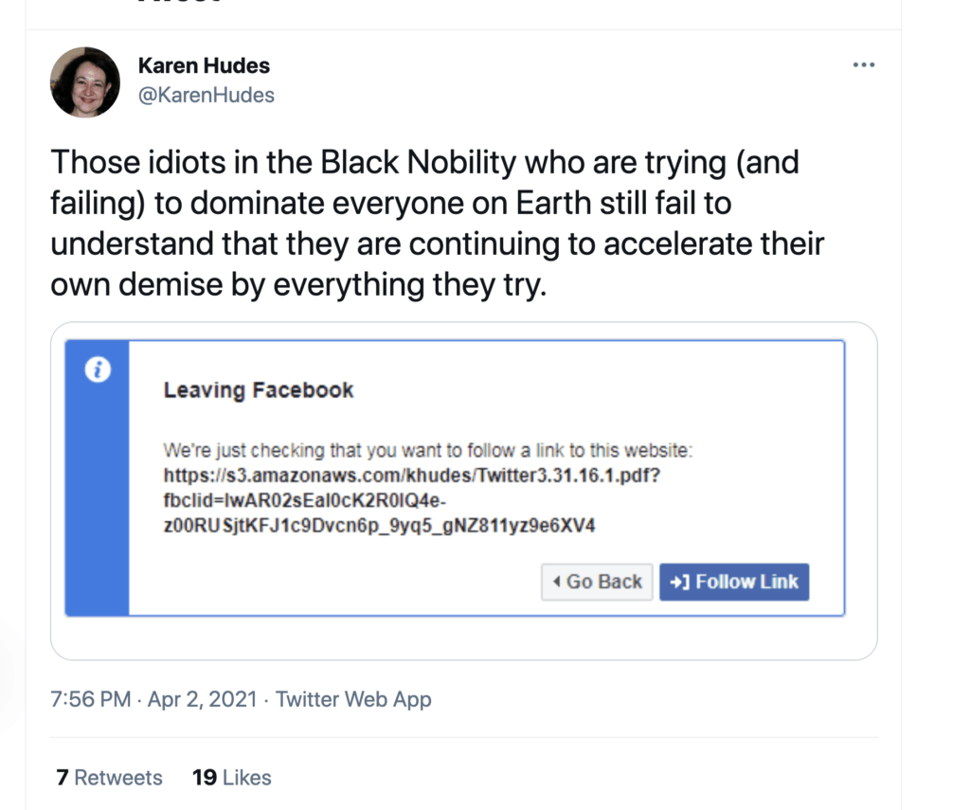Click the blue left strip of the dialog
The image size is (970, 810).
point(97,493)
